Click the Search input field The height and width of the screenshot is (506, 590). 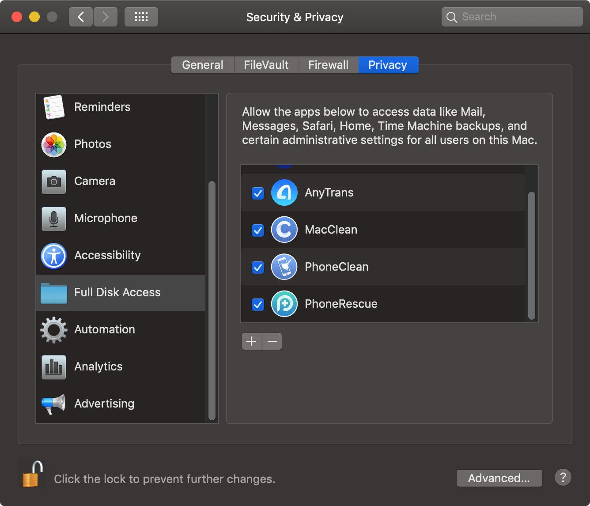click(x=512, y=17)
